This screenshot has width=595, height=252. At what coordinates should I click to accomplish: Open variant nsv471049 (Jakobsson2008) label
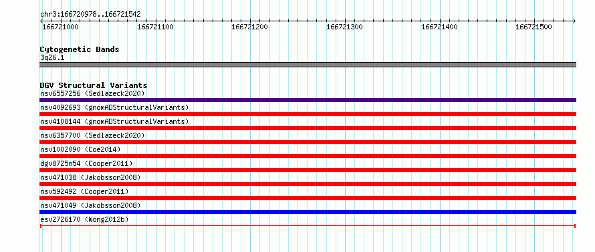pos(90,205)
